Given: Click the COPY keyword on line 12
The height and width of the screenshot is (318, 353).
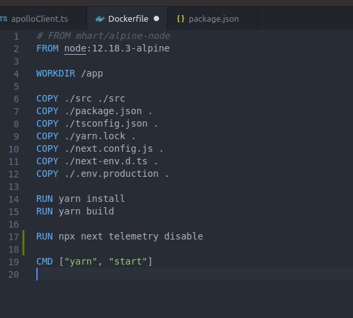Looking at the screenshot, I should coord(48,174).
